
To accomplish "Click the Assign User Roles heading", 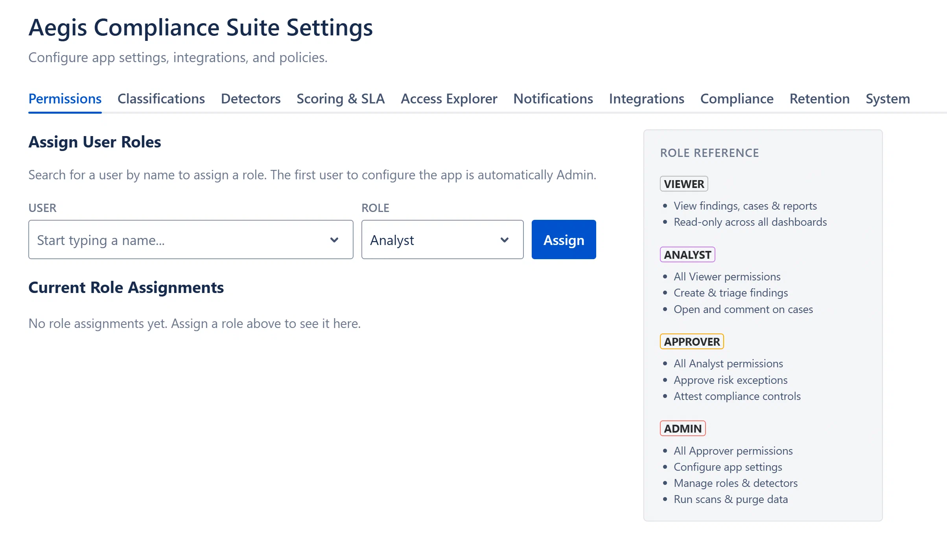I will click(95, 142).
